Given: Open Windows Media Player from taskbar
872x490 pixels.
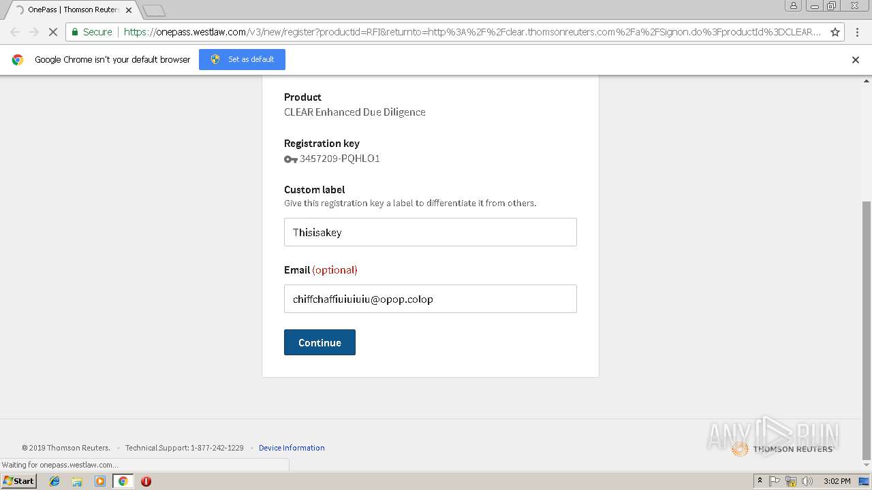Looking at the screenshot, I should tap(100, 481).
